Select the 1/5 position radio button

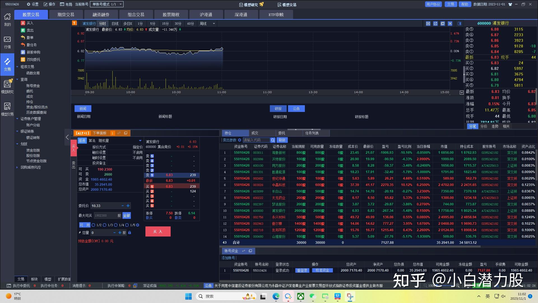click(x=127, y=225)
